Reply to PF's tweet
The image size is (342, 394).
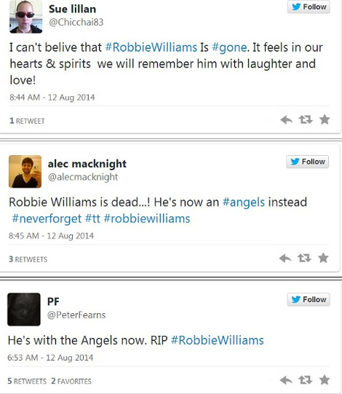tap(286, 380)
